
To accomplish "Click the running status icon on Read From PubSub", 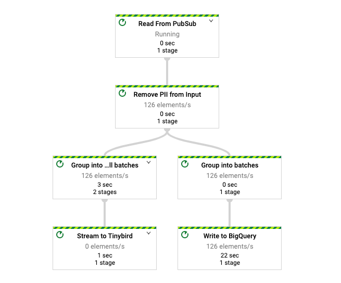I will click(122, 23).
